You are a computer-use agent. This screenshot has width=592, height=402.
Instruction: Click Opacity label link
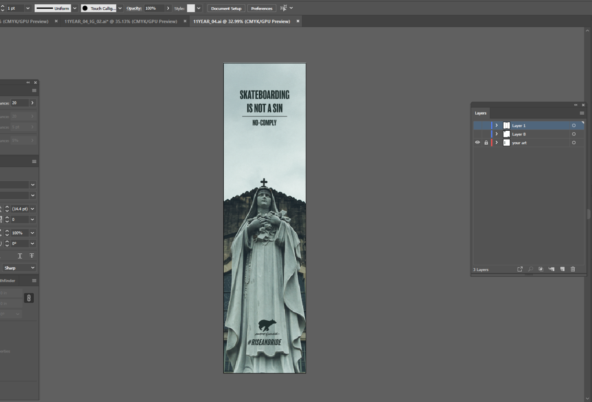coord(134,8)
